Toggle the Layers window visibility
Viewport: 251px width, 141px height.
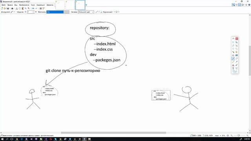coord(240,5)
